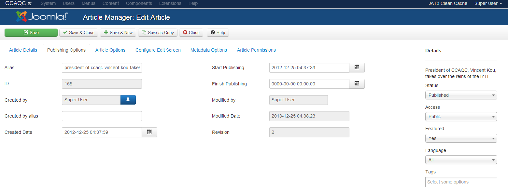Image resolution: width=508 pixels, height=189 pixels.
Task: Click the Close toolbar button
Action: (x=191, y=32)
